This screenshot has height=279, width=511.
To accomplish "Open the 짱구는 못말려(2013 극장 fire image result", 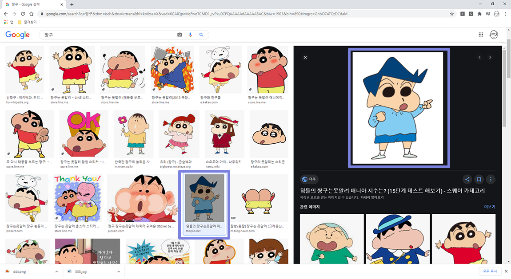I will (172, 70).
